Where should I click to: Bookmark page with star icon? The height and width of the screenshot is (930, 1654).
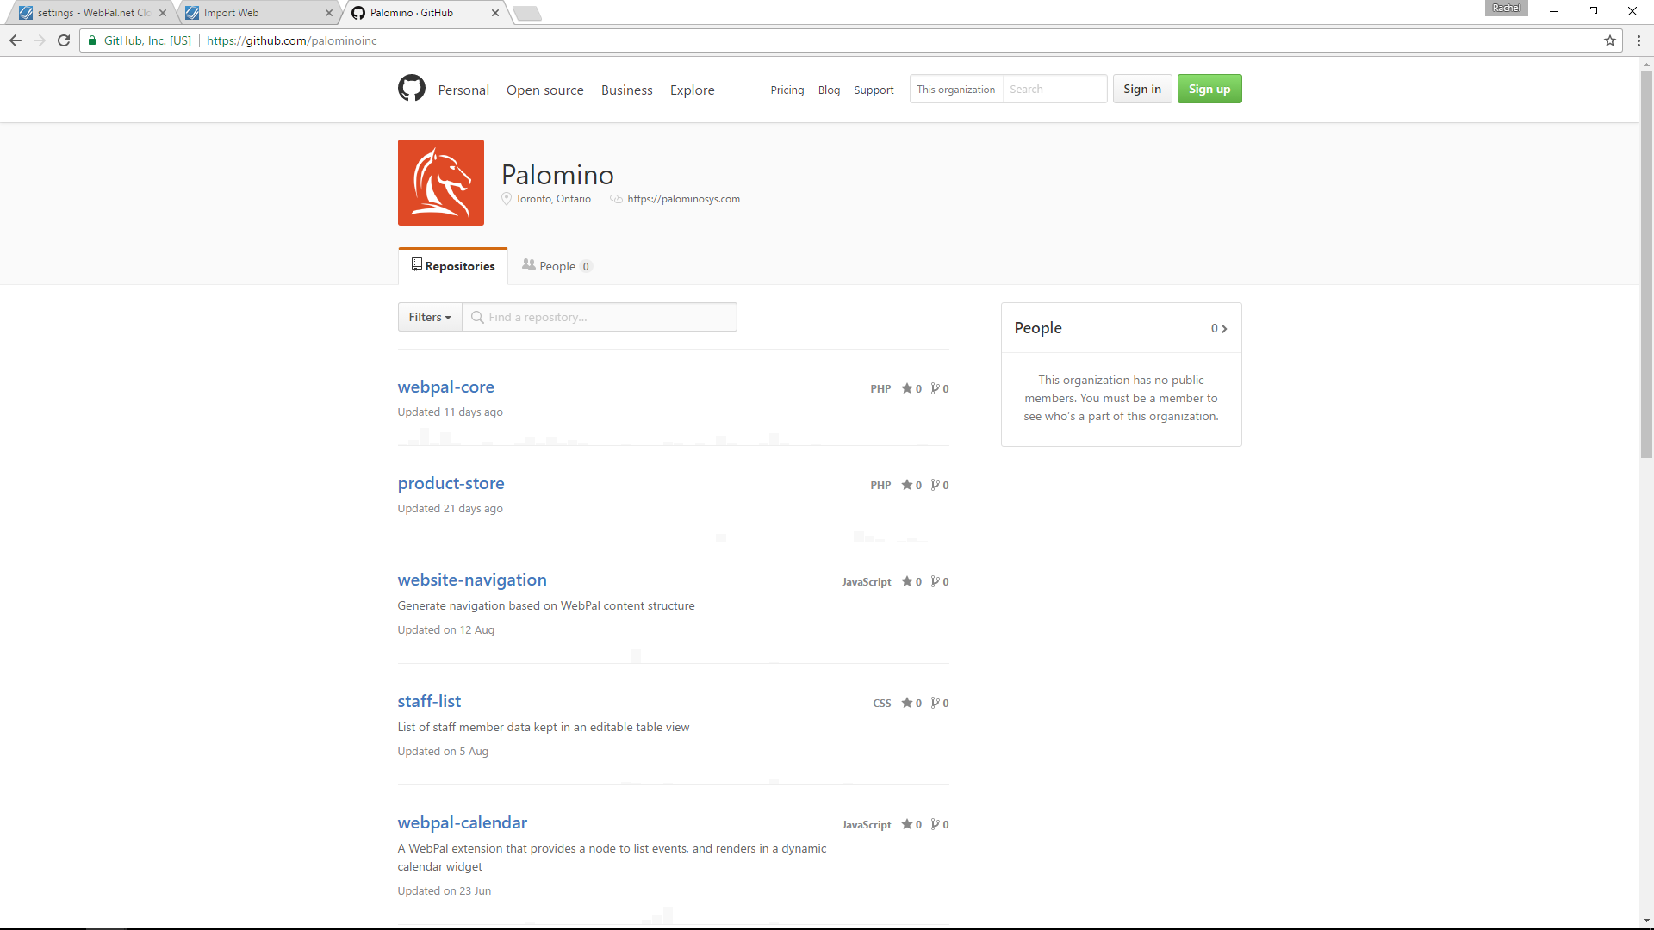(x=1609, y=40)
